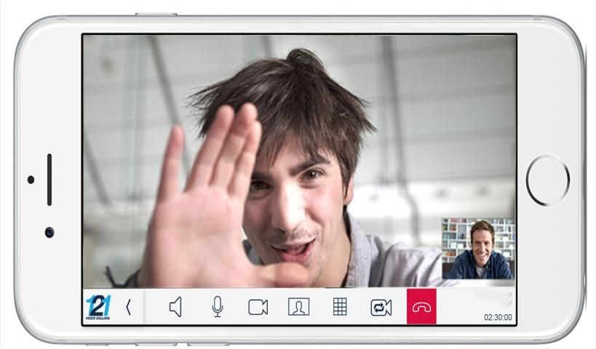Viewport: 596px width, 349px height.
Task: End the call with red hang-up button
Action: point(421,307)
